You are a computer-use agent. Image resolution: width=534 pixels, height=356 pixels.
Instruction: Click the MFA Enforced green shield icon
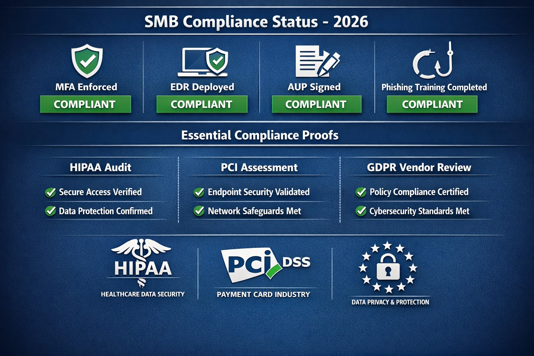[87, 61]
